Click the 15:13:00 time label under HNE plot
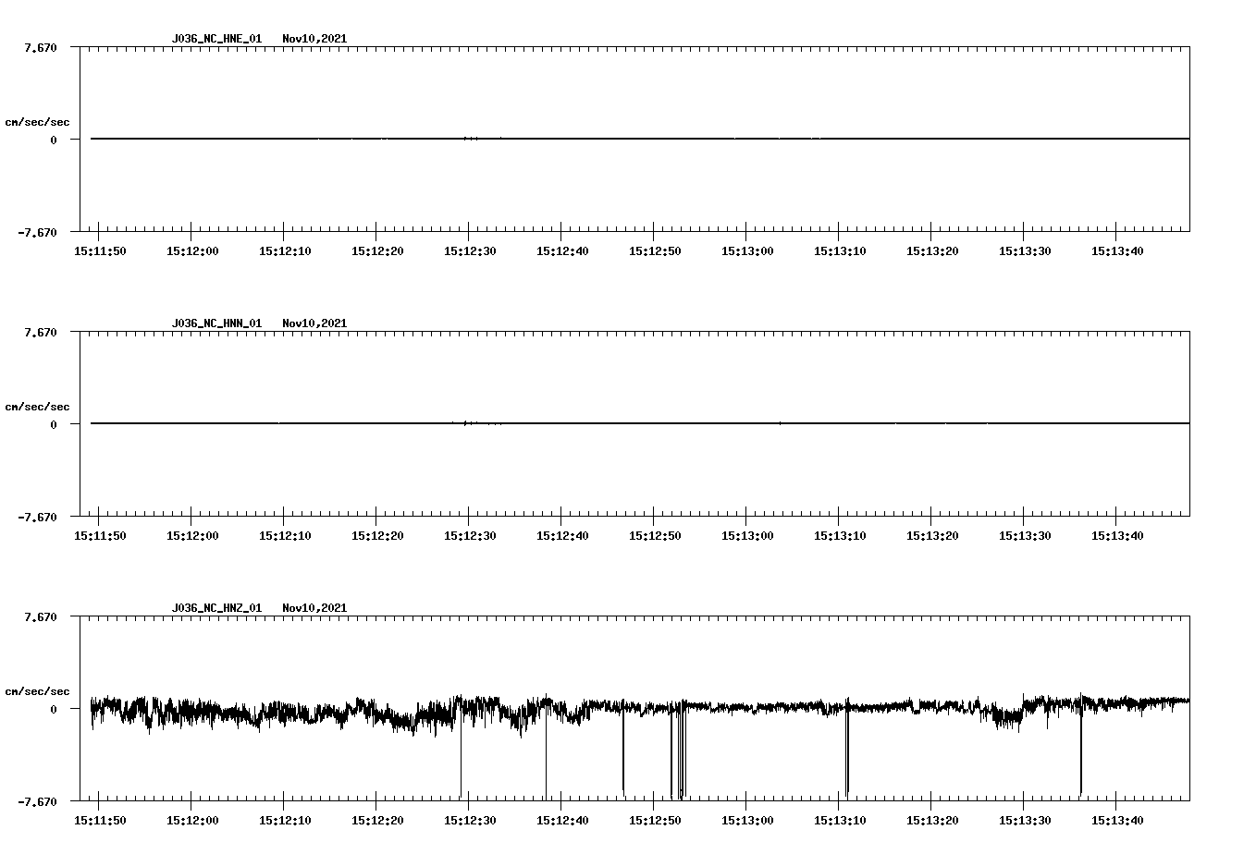Viewport: 1256px width, 854px height. point(747,251)
